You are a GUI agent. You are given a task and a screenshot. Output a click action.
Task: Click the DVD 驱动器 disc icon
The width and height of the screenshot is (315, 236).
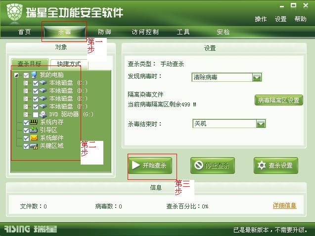43,114
